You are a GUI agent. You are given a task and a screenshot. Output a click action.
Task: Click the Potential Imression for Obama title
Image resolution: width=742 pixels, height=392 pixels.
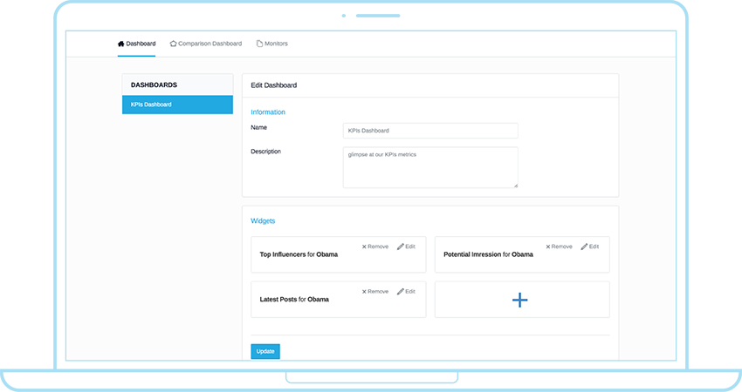(x=488, y=254)
